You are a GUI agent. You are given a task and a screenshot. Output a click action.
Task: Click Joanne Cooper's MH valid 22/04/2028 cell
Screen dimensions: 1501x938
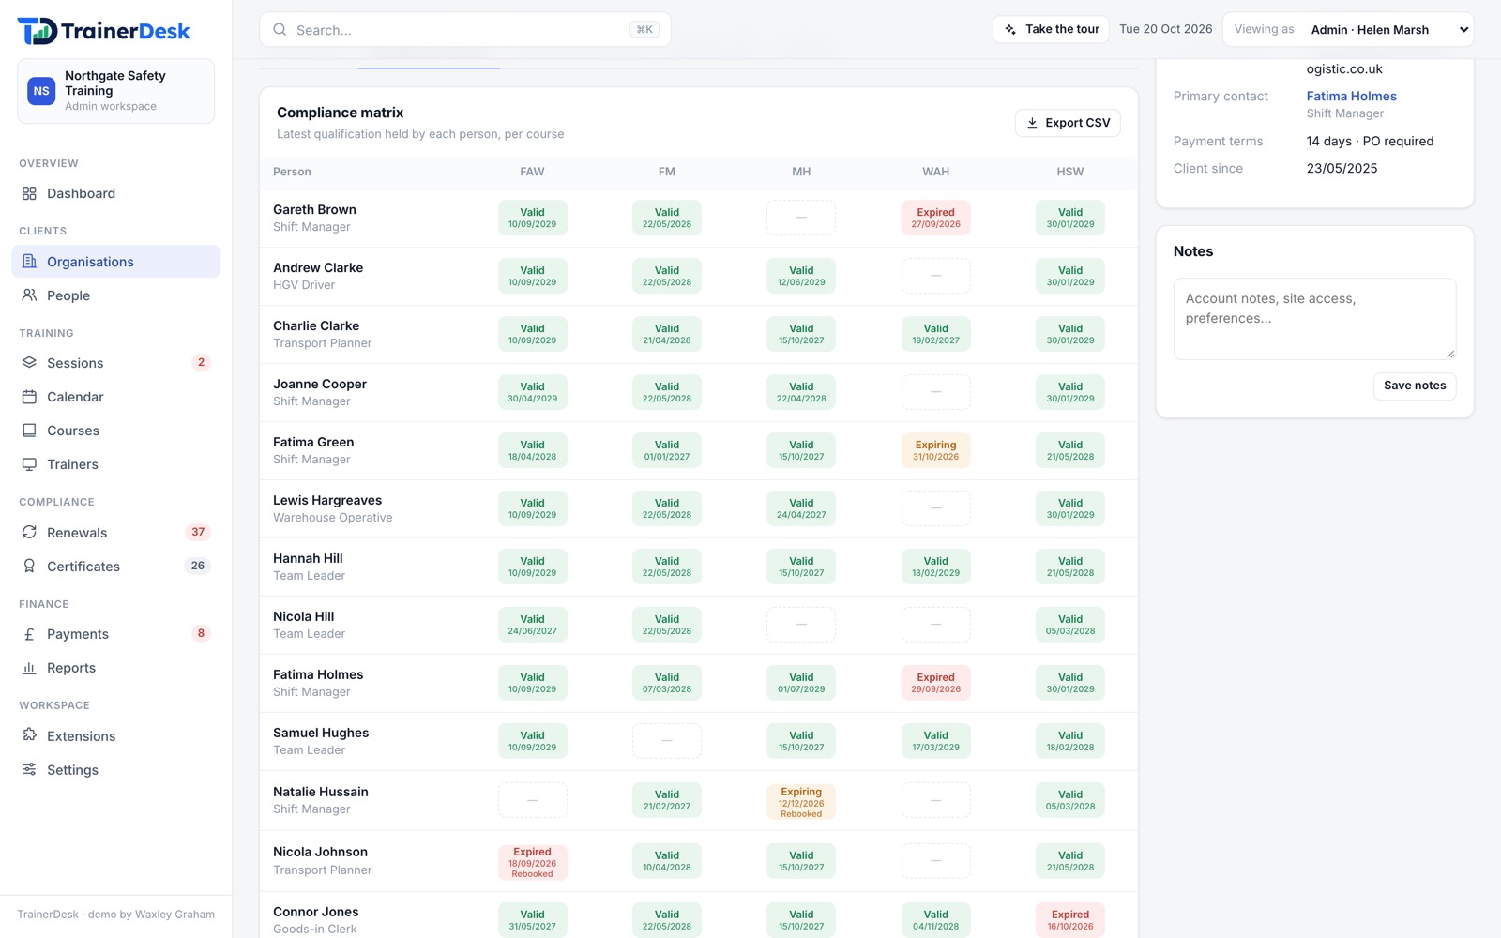point(801,392)
